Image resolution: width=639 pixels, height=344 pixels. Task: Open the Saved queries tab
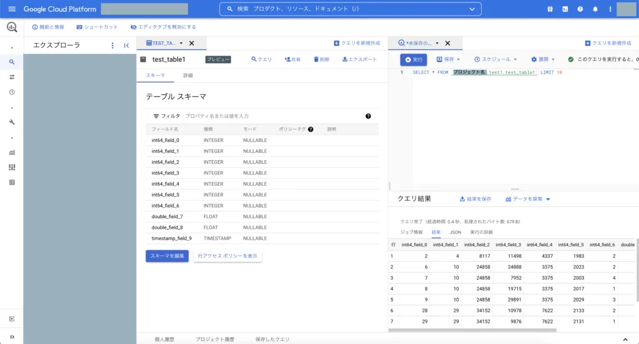click(x=272, y=339)
